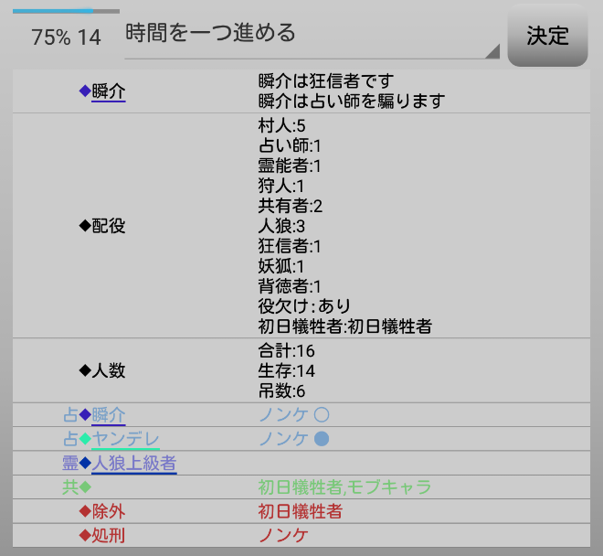This screenshot has width=603, height=556.
Task: Click the filled circle result after ノンケ
Action: click(x=322, y=439)
